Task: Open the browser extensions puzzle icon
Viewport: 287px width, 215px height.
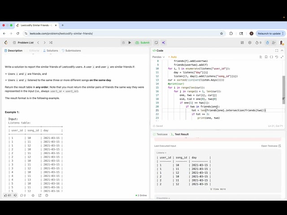Action: pyautogui.click(x=231, y=34)
